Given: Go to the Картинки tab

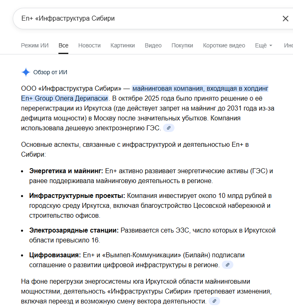Looking at the screenshot, I should 123,45.
